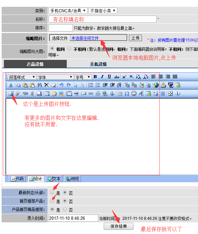Insert an anchor using the anchor icon

click(x=112, y=94)
